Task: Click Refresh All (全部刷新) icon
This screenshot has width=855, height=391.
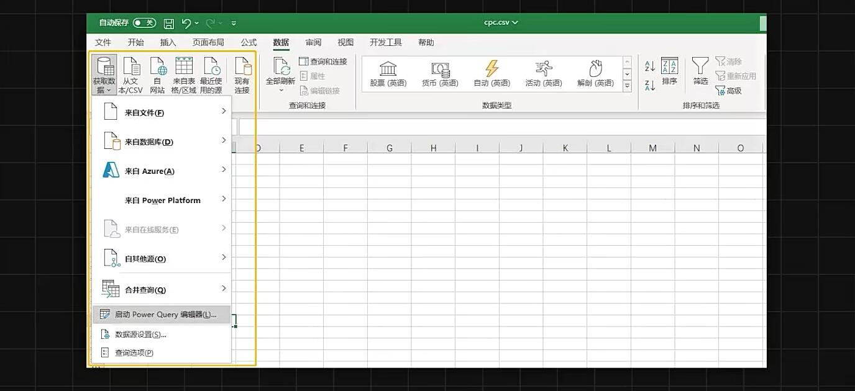Action: pyautogui.click(x=280, y=74)
